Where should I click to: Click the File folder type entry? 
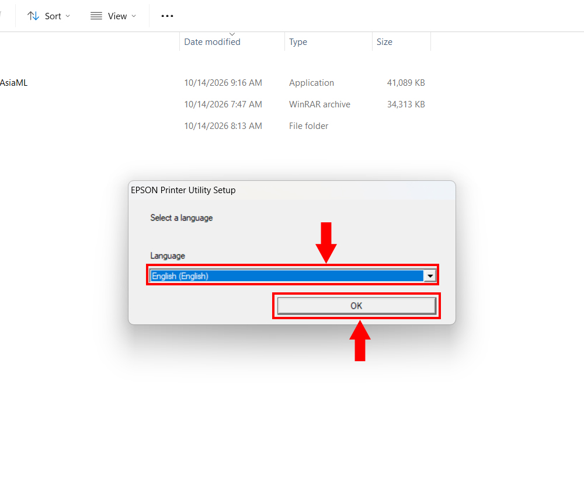pyautogui.click(x=309, y=126)
